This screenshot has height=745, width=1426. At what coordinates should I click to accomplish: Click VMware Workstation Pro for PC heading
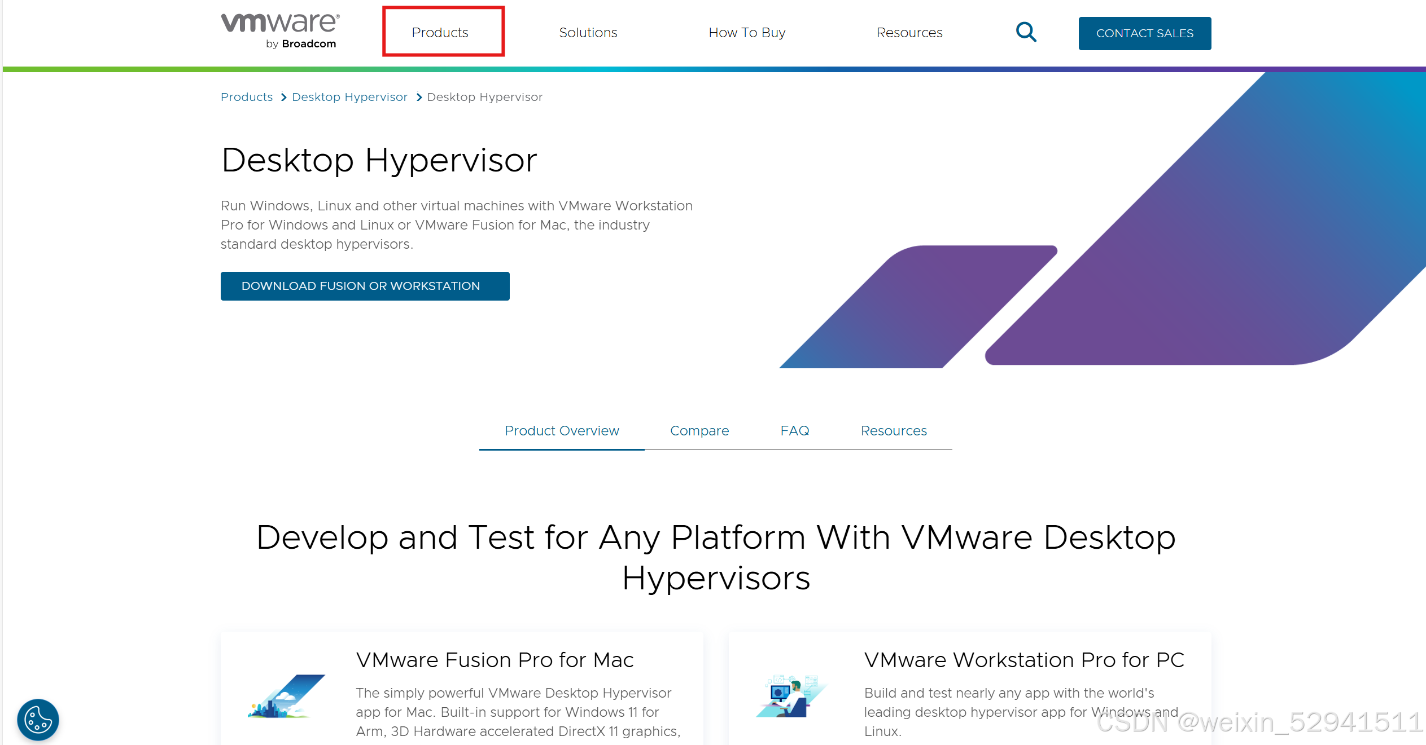pyautogui.click(x=1024, y=660)
